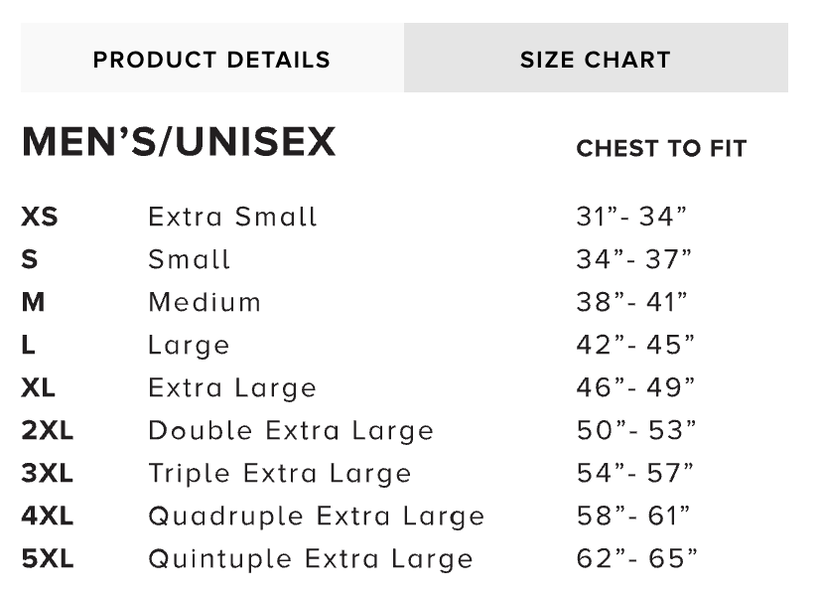Select the Medium size row label
Screen dimensions: 822x597
pos(205,302)
